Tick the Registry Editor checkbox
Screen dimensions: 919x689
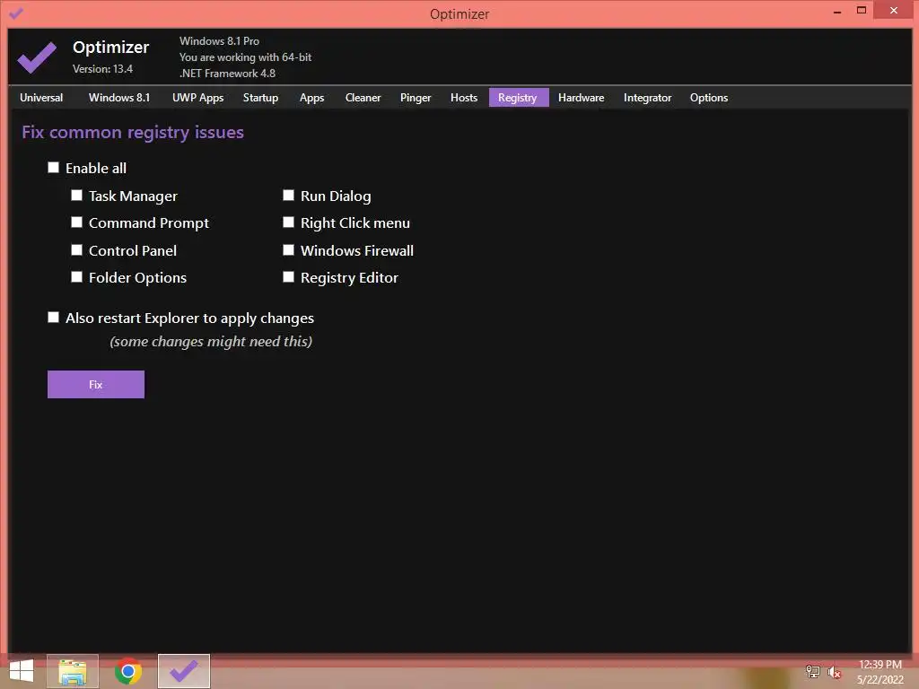pos(288,277)
